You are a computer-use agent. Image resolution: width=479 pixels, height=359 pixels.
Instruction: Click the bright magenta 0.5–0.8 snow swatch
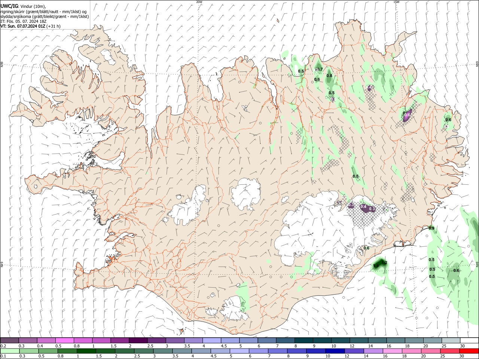coord(64,340)
